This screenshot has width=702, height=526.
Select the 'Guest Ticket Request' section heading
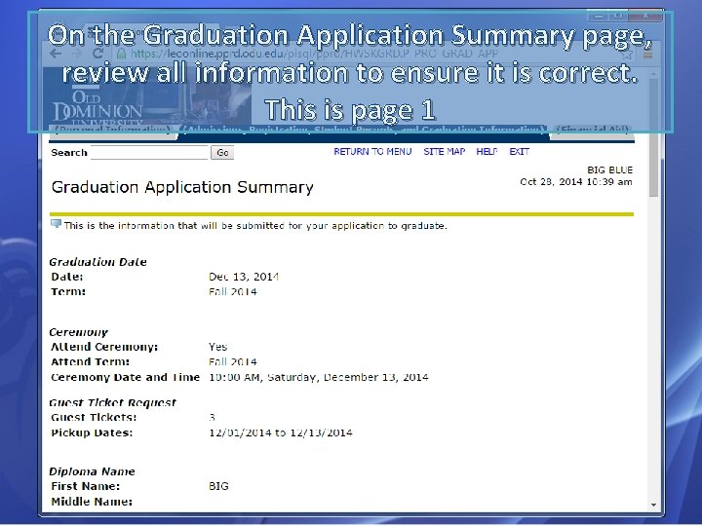(113, 402)
